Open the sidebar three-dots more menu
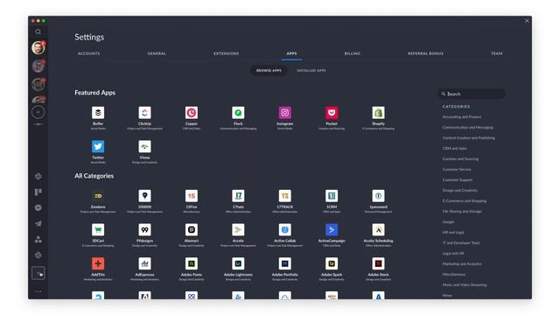The image size is (560, 315). click(x=38, y=291)
